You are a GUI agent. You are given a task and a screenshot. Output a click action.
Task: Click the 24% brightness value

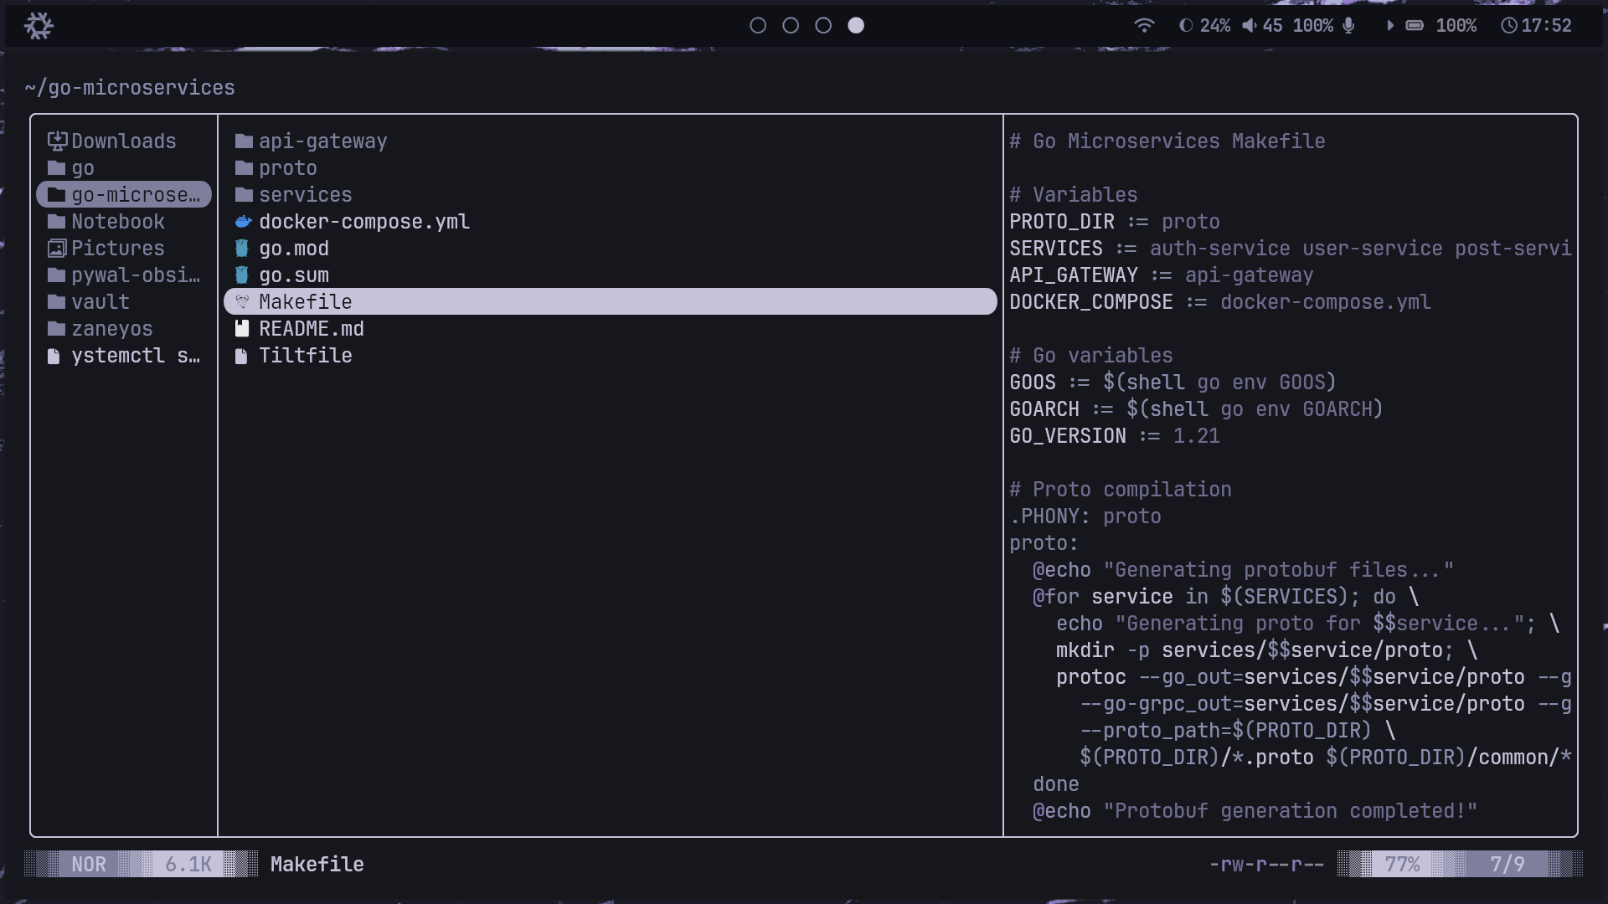point(1215,26)
